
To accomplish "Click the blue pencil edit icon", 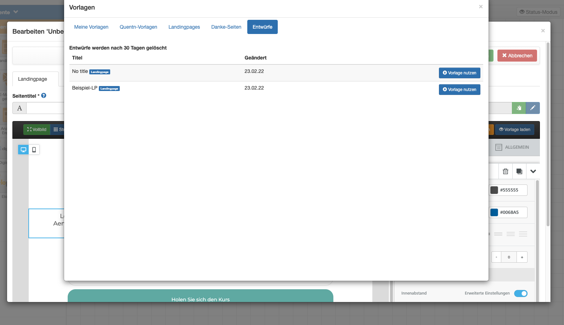I will tap(533, 108).
